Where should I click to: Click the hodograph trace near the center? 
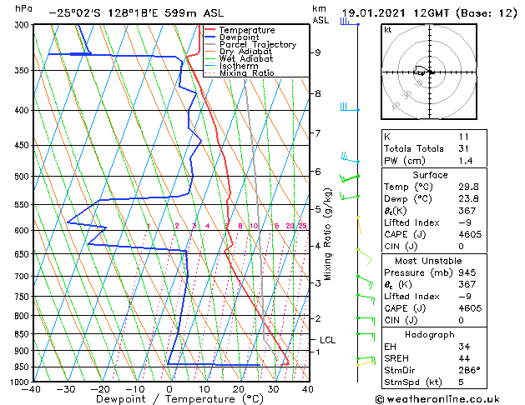pos(422,71)
